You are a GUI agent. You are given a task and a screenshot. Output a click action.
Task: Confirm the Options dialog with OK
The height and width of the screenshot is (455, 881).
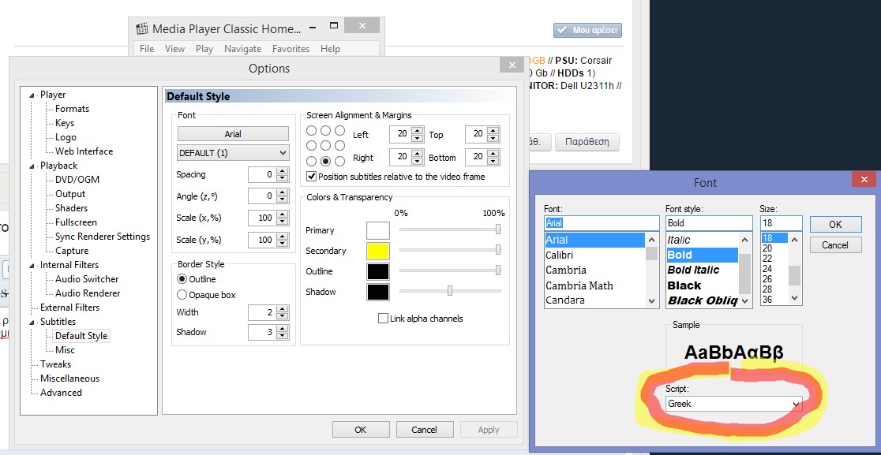pos(360,430)
